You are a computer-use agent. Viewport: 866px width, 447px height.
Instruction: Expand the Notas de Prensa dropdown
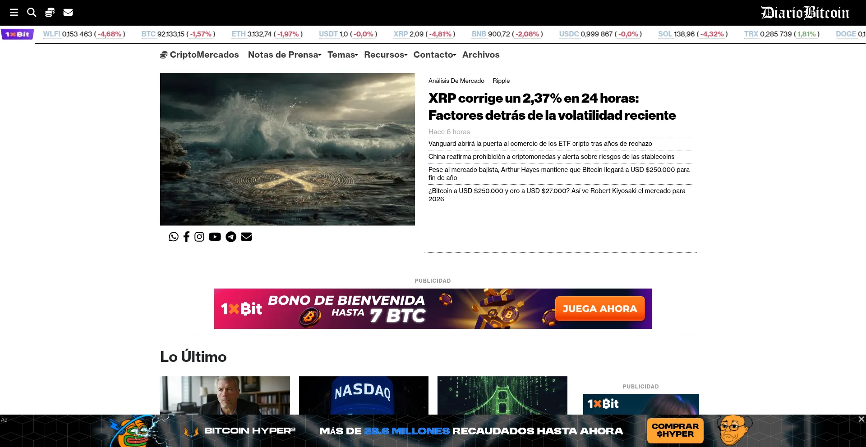point(284,54)
